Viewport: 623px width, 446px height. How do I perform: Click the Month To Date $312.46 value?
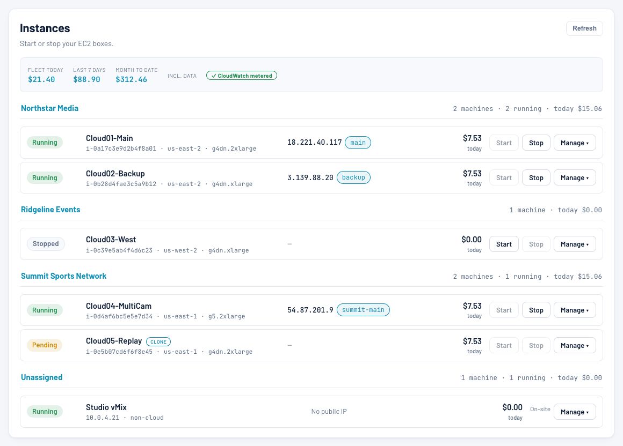click(131, 79)
